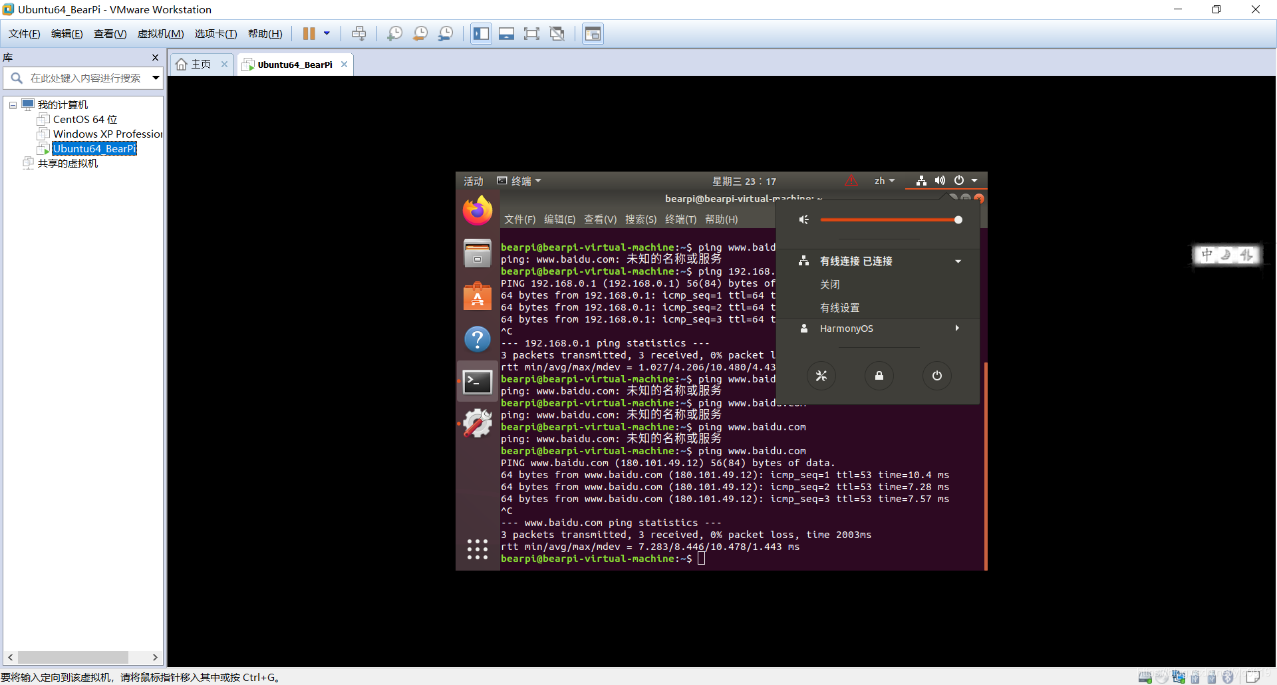1277x685 pixels.
Task: Close the 主页 tab
Action: pyautogui.click(x=224, y=65)
